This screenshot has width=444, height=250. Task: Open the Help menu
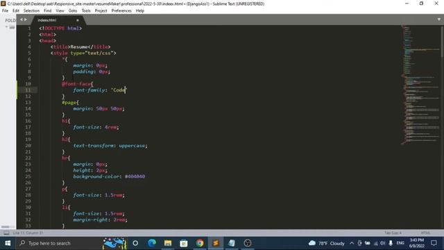click(140, 11)
